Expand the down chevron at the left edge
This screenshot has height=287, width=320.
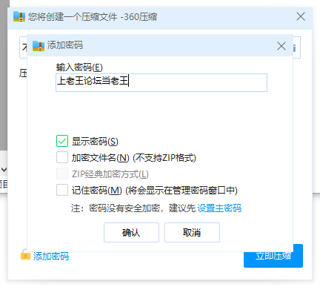4,170
